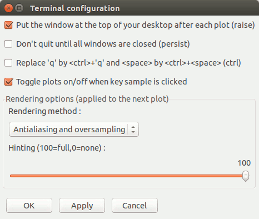Click the Apply button
Viewport: 259px width, 219px height.
(82, 206)
